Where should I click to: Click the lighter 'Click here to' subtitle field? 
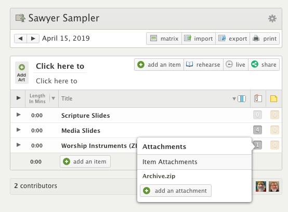click(57, 81)
